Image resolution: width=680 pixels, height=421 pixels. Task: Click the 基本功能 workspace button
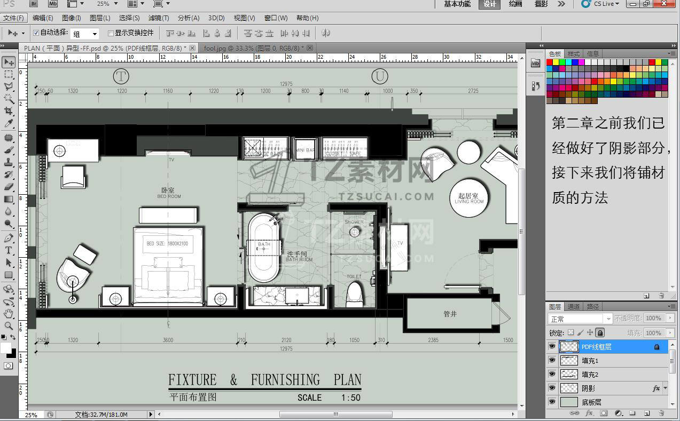pos(457,4)
